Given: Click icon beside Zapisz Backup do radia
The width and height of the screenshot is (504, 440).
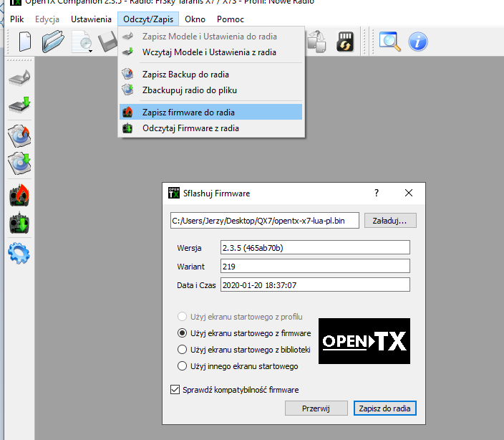Looking at the screenshot, I should 127,74.
